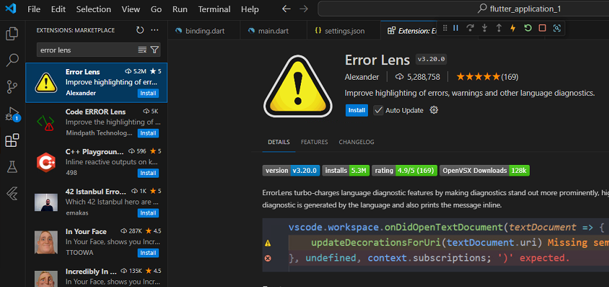Viewport: 609px width, 287px height.
Task: Click publisher name Alexander in details
Action: pyautogui.click(x=362, y=77)
